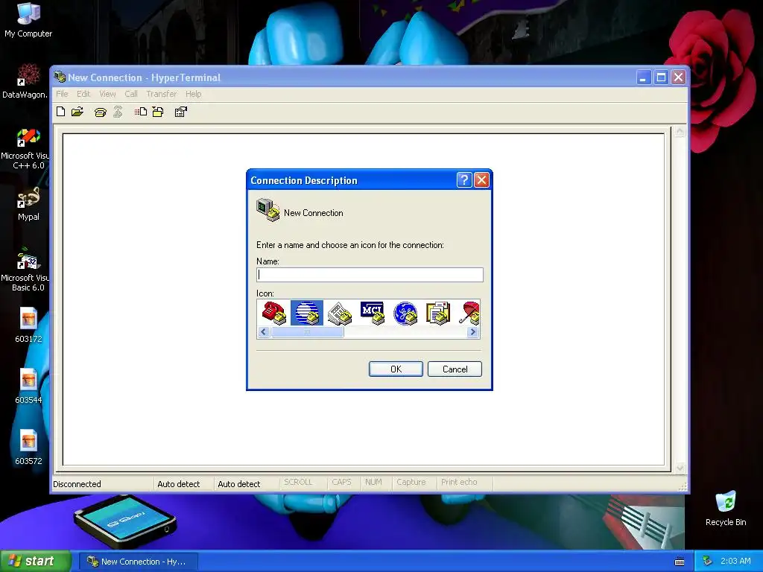The width and height of the screenshot is (763, 572).
Task: Click the New document toolbar icon
Action: [x=61, y=112]
